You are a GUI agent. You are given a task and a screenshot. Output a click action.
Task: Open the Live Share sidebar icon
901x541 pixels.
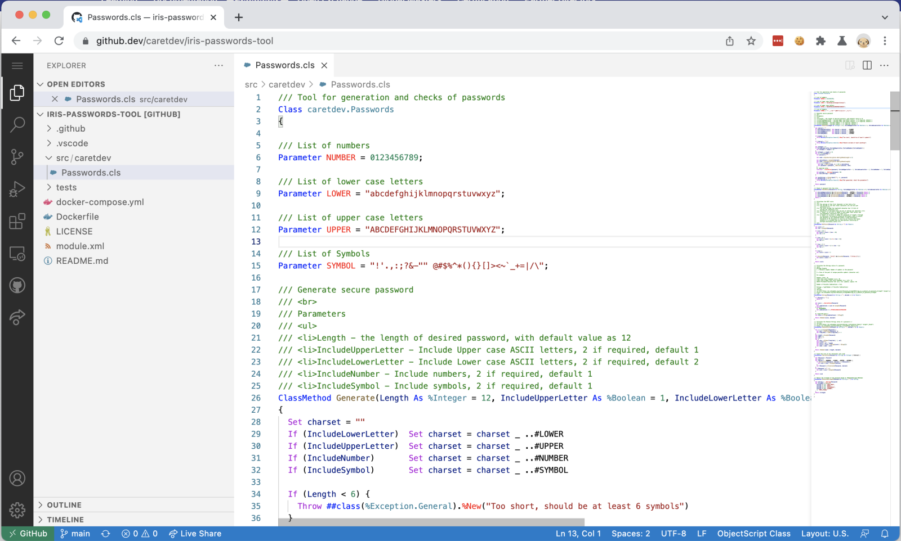point(17,318)
